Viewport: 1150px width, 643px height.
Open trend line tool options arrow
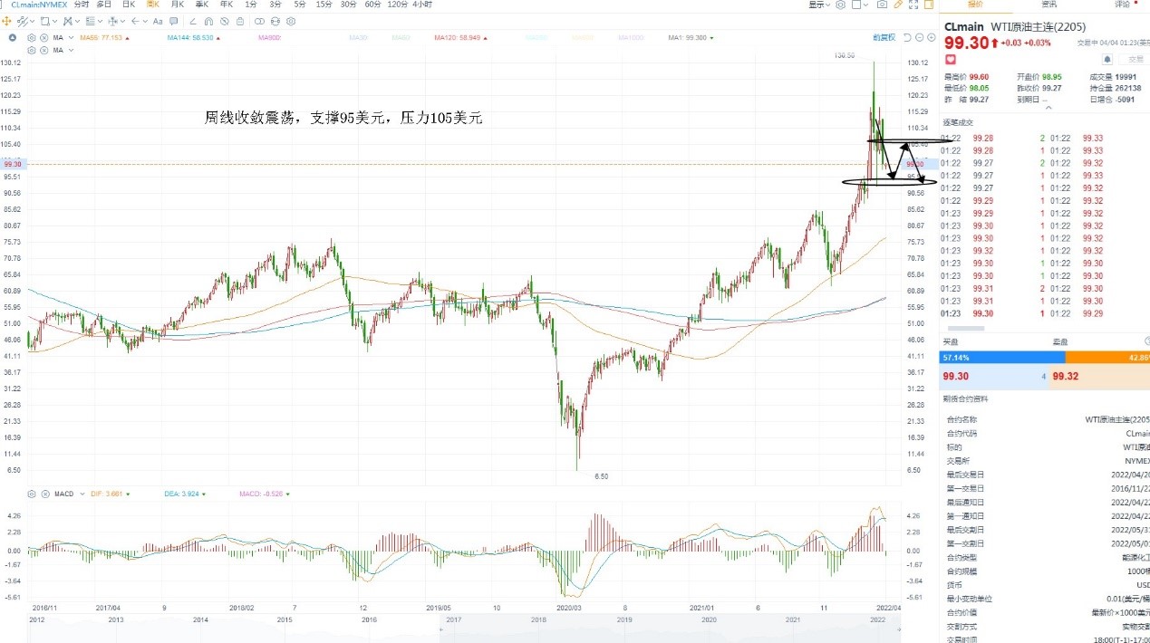pyautogui.click(x=32, y=21)
